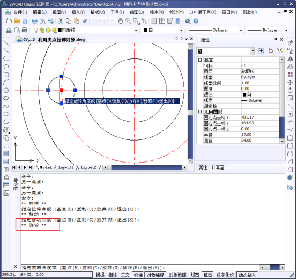Click the Match properties brush icon
Viewport: 297px width, 280px height.
click(85, 21)
